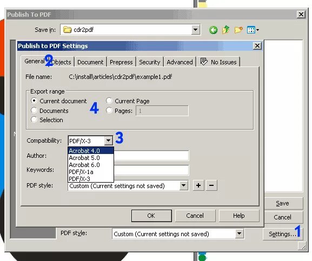Switch to the Objects tab

61,62
